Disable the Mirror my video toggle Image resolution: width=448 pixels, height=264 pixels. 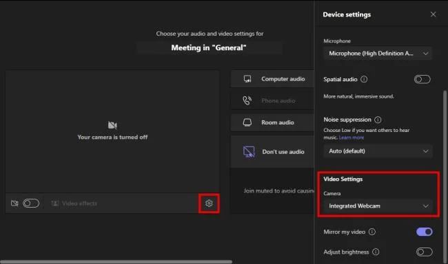tap(425, 232)
